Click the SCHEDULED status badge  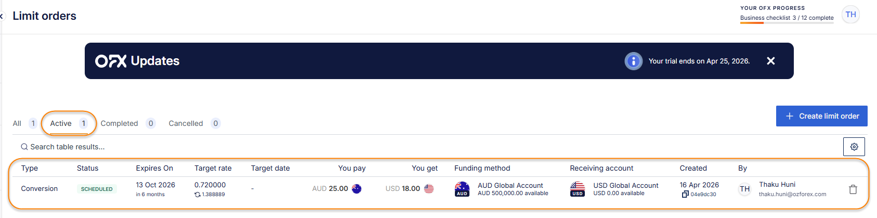pos(97,189)
